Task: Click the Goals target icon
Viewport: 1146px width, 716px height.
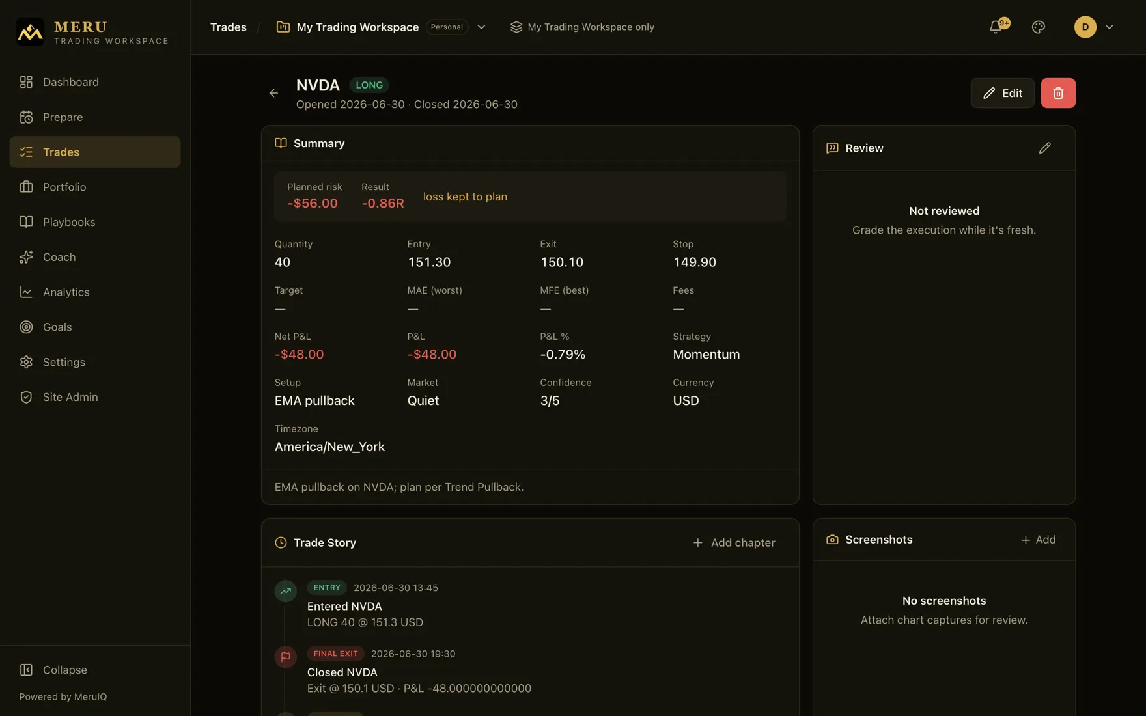Action: point(26,327)
